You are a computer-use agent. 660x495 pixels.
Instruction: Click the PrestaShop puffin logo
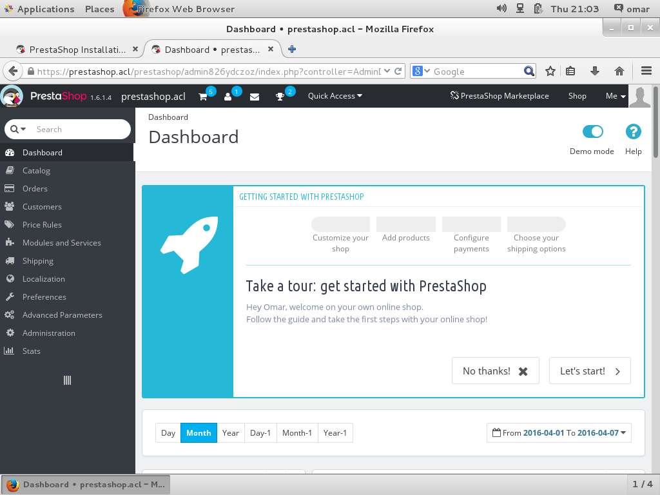12,96
